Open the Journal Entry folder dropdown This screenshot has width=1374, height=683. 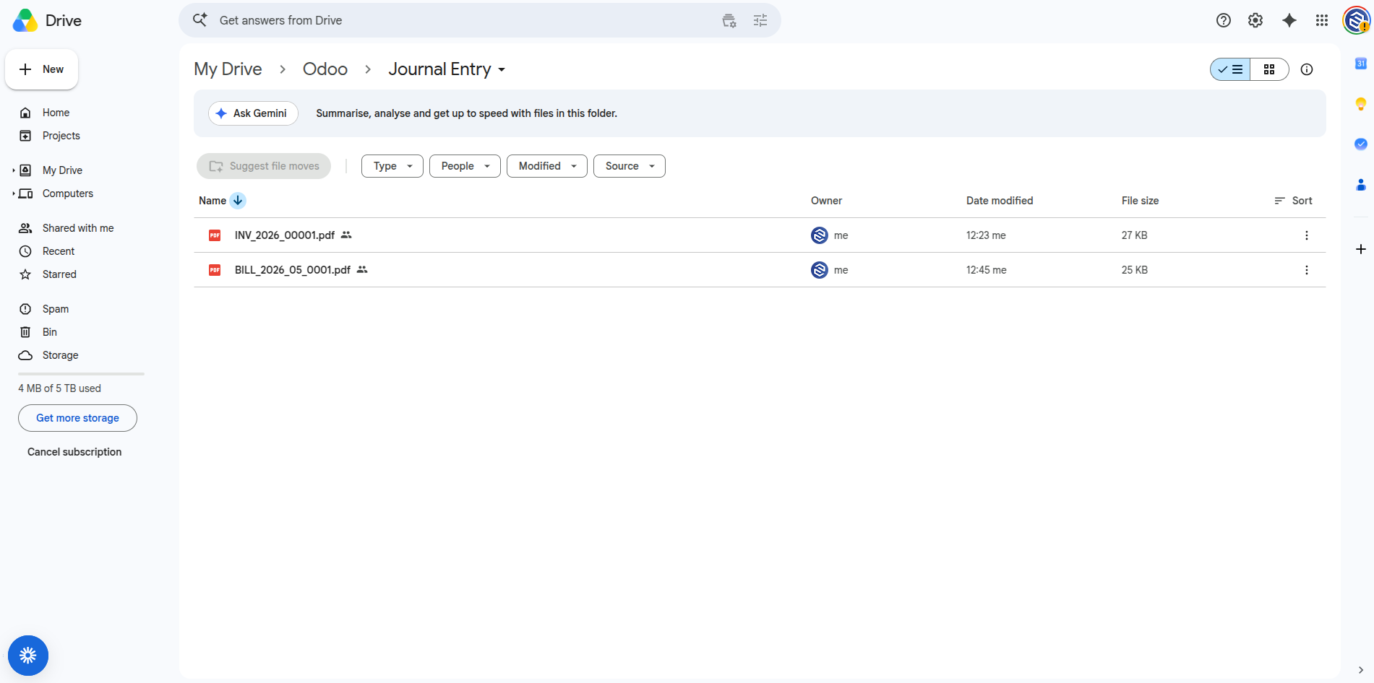click(447, 69)
